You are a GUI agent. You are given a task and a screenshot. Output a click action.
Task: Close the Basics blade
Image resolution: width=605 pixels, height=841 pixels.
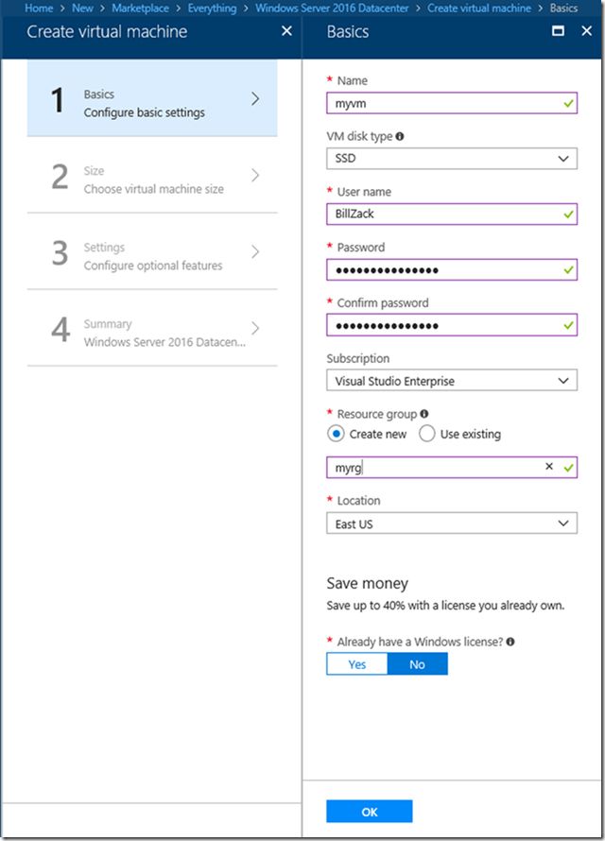(584, 31)
